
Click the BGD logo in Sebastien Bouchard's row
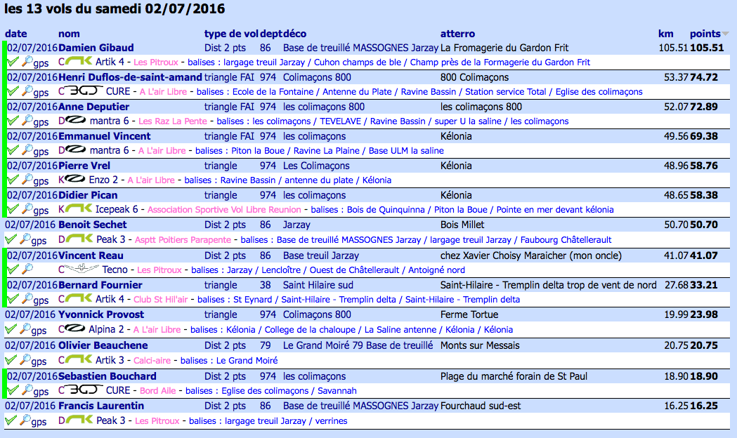coord(84,390)
